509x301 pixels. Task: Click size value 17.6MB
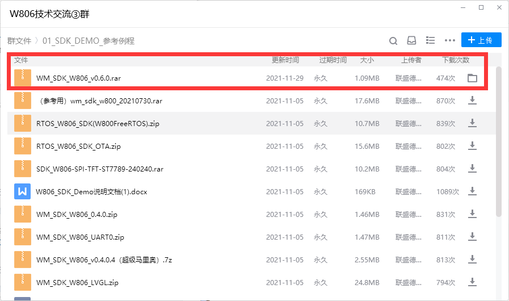(x=367, y=101)
